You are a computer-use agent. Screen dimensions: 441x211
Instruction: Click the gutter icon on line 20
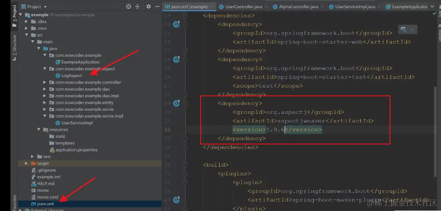tap(176, 25)
